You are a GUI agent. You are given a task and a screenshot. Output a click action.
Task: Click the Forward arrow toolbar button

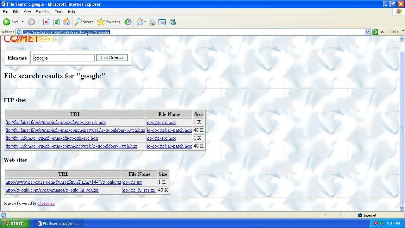click(31, 22)
